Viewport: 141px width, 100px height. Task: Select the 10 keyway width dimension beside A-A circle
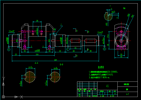(21, 83)
